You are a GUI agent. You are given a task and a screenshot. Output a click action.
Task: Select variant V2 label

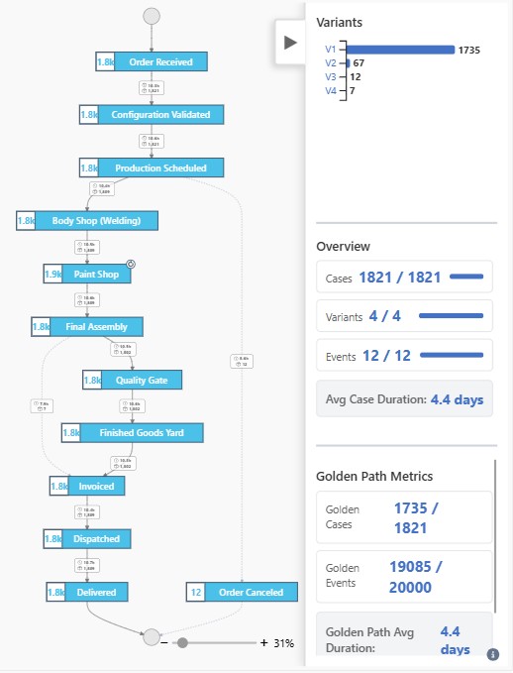330,63
